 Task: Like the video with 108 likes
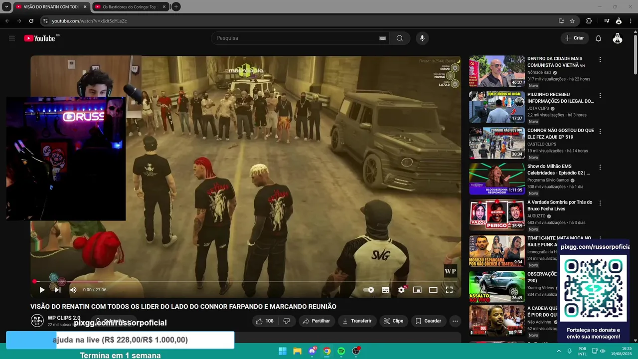[x=265, y=321]
